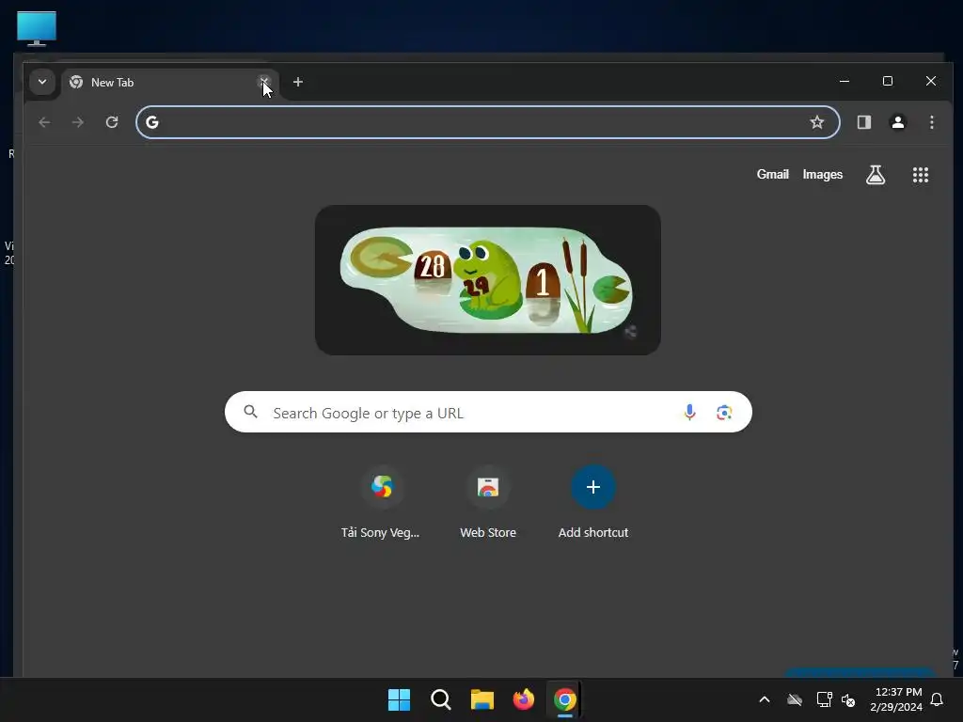This screenshot has height=722, width=963.
Task: Open the notifications bell
Action: click(938, 699)
